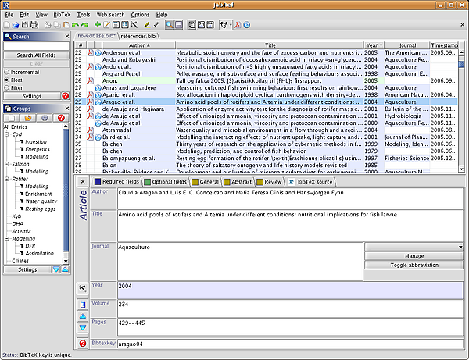Select the Filter search radio button
Screen dimensions: 469x360
[8, 87]
